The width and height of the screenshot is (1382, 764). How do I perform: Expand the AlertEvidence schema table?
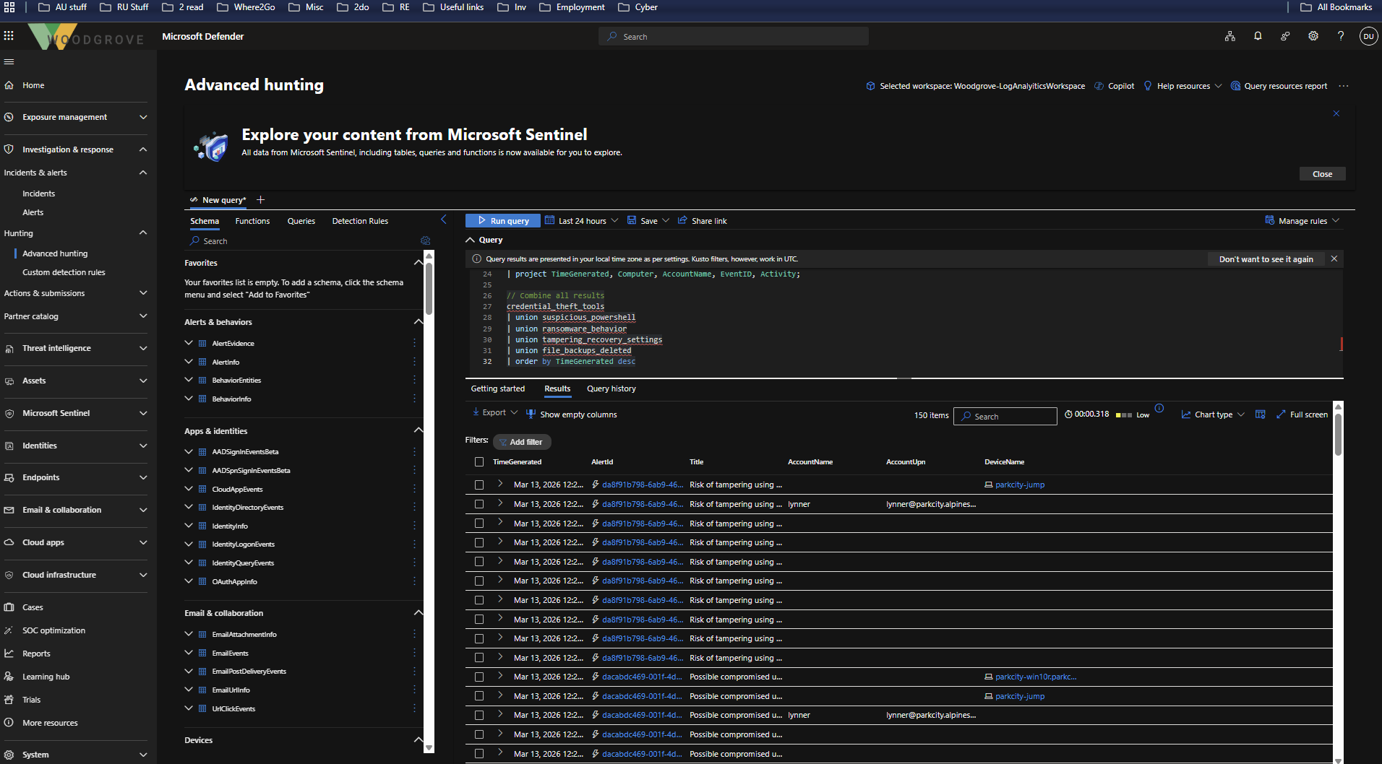pyautogui.click(x=189, y=343)
